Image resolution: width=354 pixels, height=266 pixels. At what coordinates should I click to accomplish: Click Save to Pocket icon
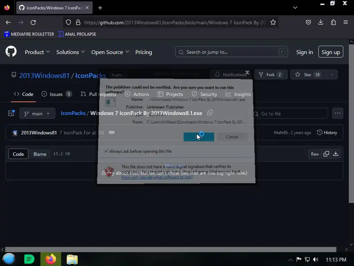pos(308,22)
